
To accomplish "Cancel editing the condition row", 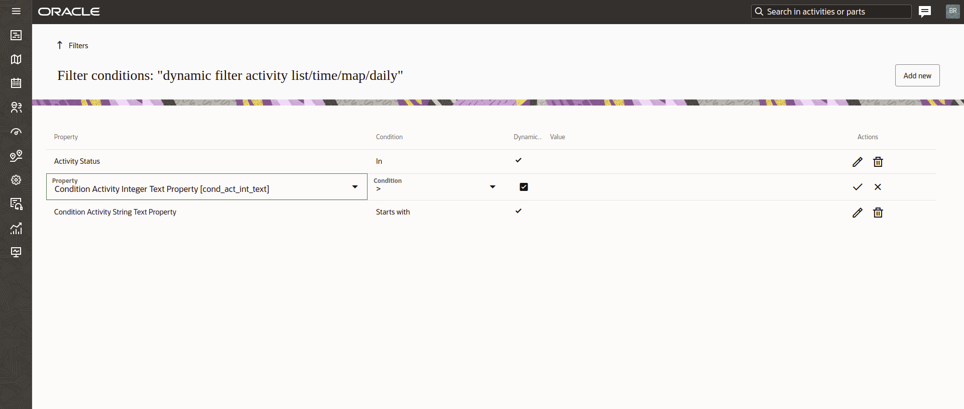I will (878, 187).
